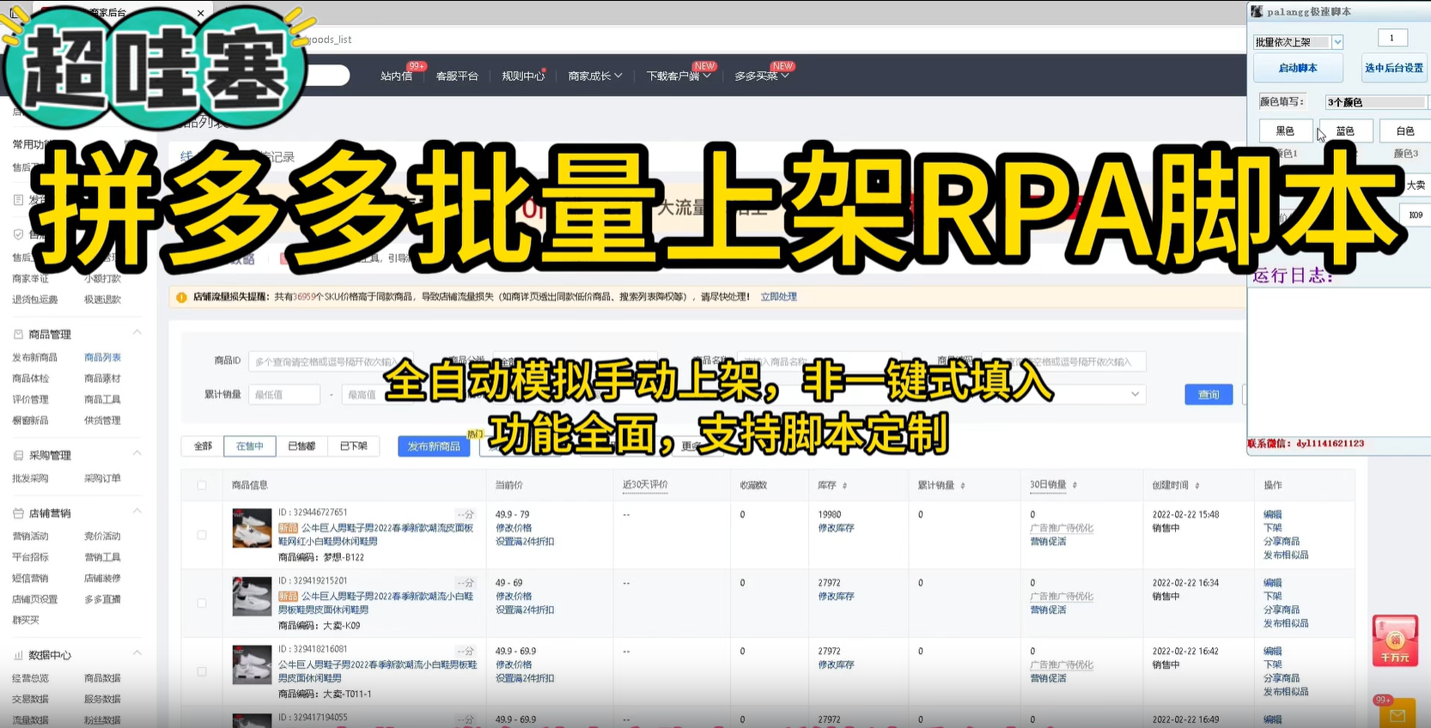Viewport: 1431px width, 728px height.
Task: Open 客服平台 in top navigation
Action: (457, 76)
